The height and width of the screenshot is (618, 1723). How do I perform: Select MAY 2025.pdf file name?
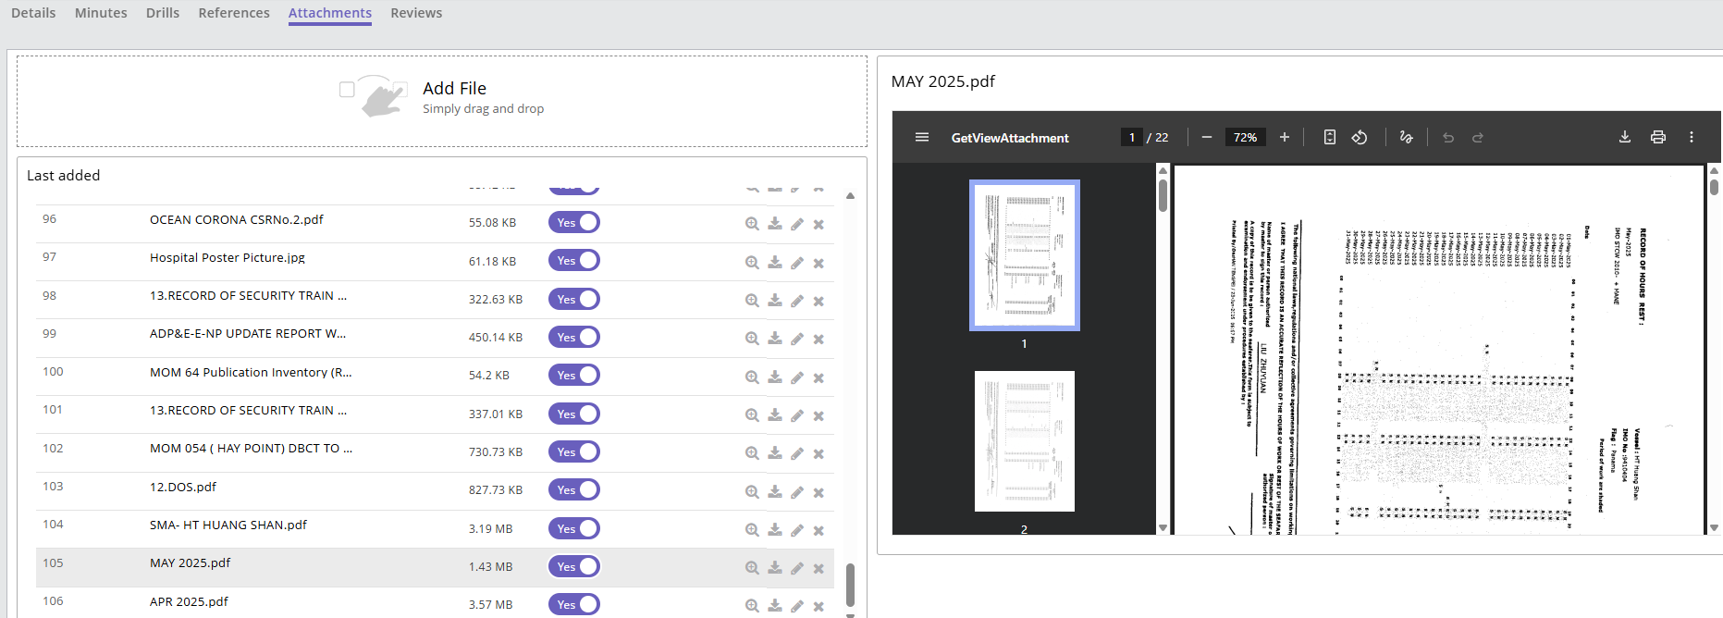pos(191,562)
